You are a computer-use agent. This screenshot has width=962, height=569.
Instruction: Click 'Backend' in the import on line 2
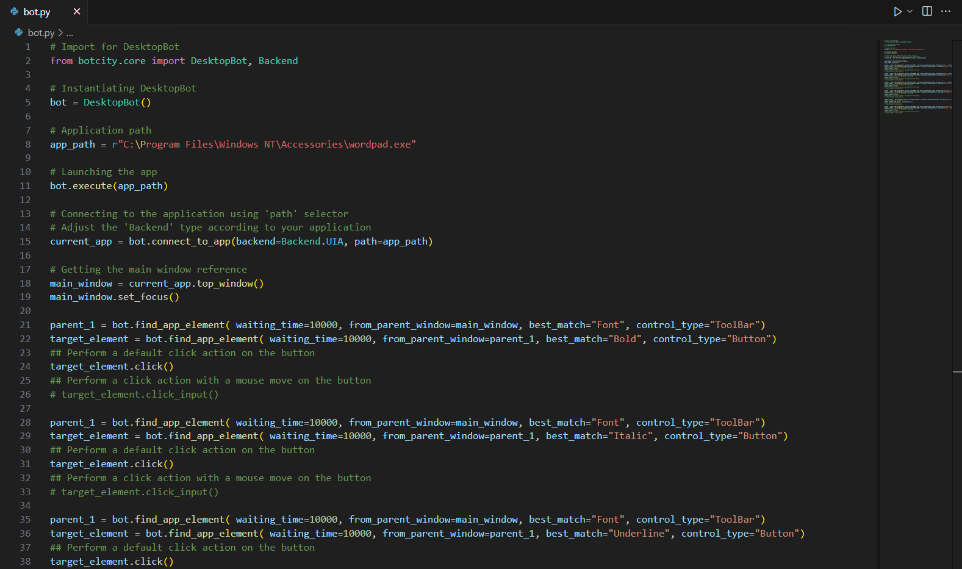pyautogui.click(x=278, y=61)
